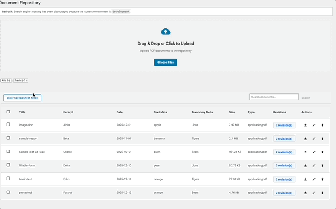Edit the basic-text document

314,179
